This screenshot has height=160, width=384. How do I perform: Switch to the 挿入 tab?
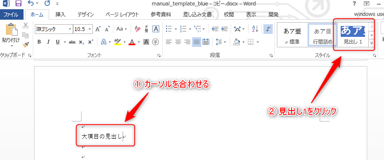pos(60,14)
